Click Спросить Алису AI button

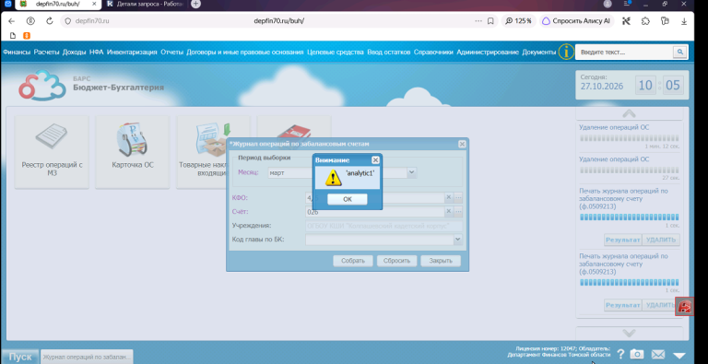point(576,21)
